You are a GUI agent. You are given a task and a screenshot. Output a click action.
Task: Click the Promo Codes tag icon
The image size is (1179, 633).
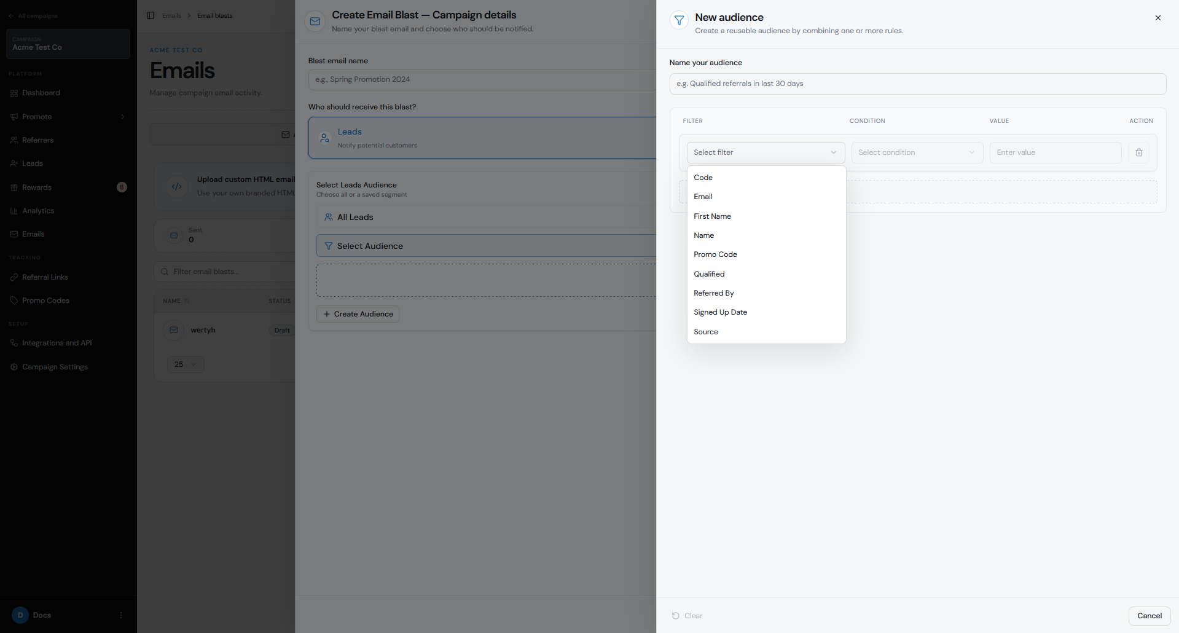point(14,301)
